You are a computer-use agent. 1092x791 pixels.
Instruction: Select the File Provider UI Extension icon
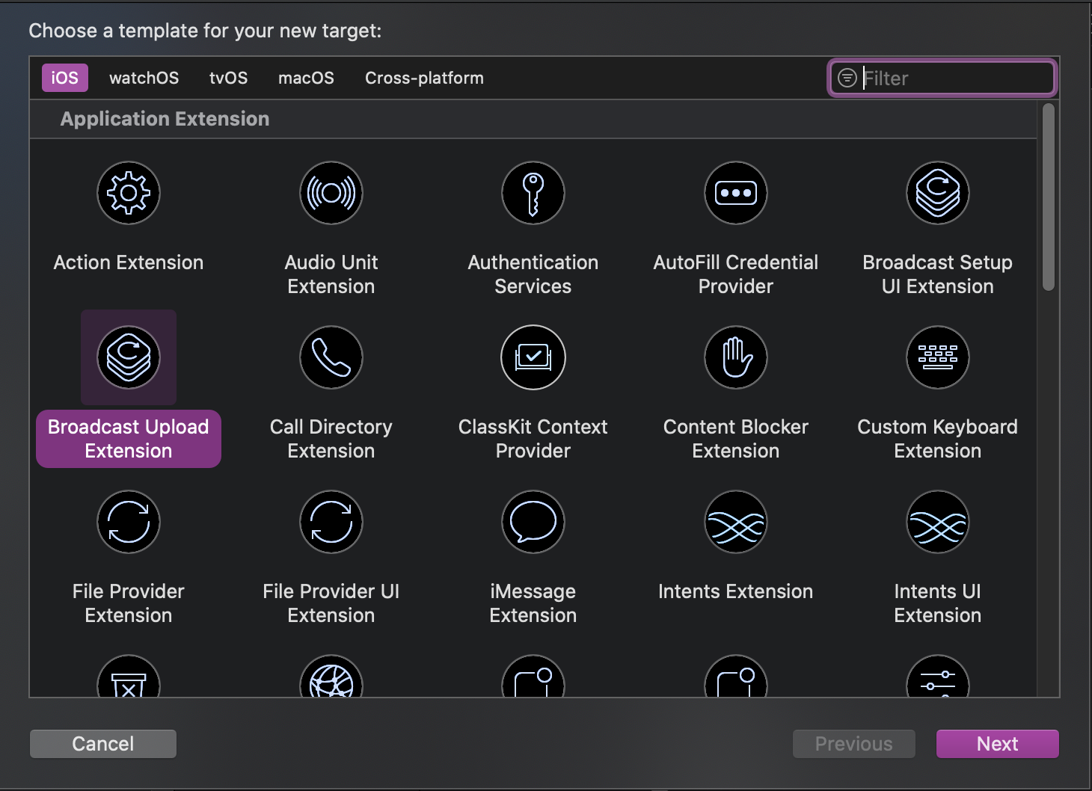click(331, 522)
